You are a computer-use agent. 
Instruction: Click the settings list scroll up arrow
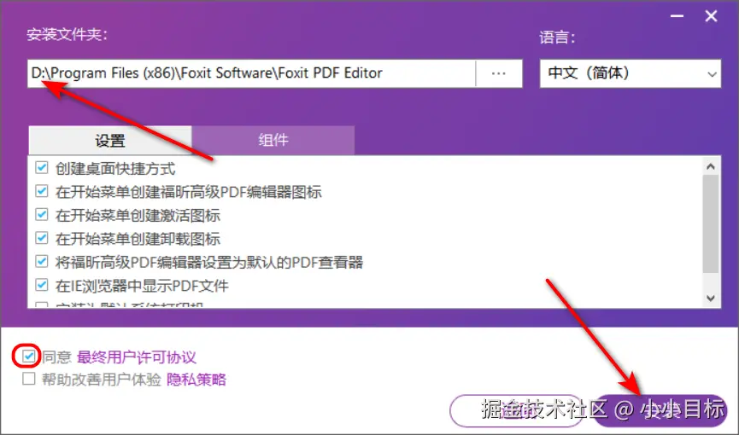click(x=711, y=166)
